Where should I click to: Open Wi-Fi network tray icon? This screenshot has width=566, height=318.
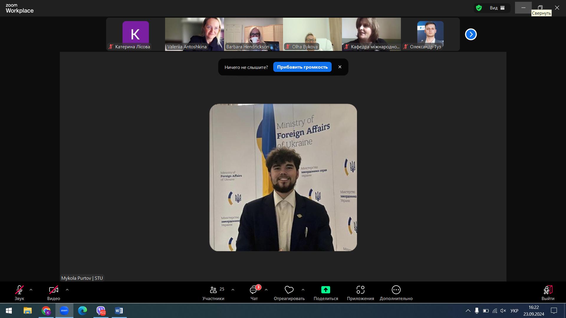click(x=495, y=311)
